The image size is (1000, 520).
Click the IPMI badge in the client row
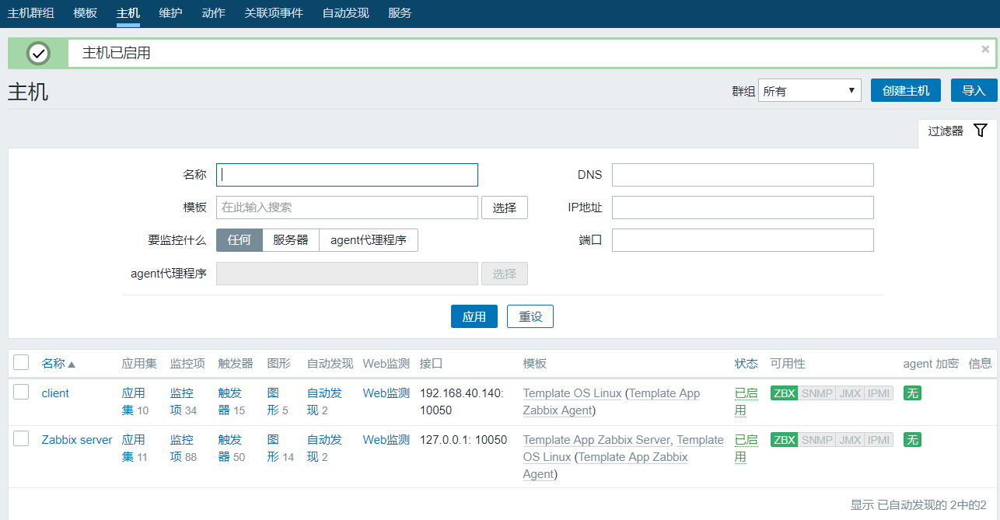879,393
